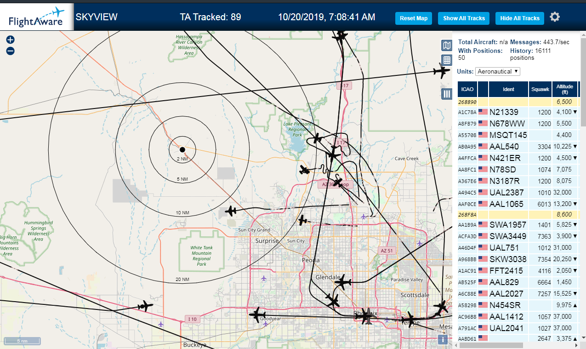Click Hide All Tracks
The width and height of the screenshot is (586, 349).
[x=520, y=18]
